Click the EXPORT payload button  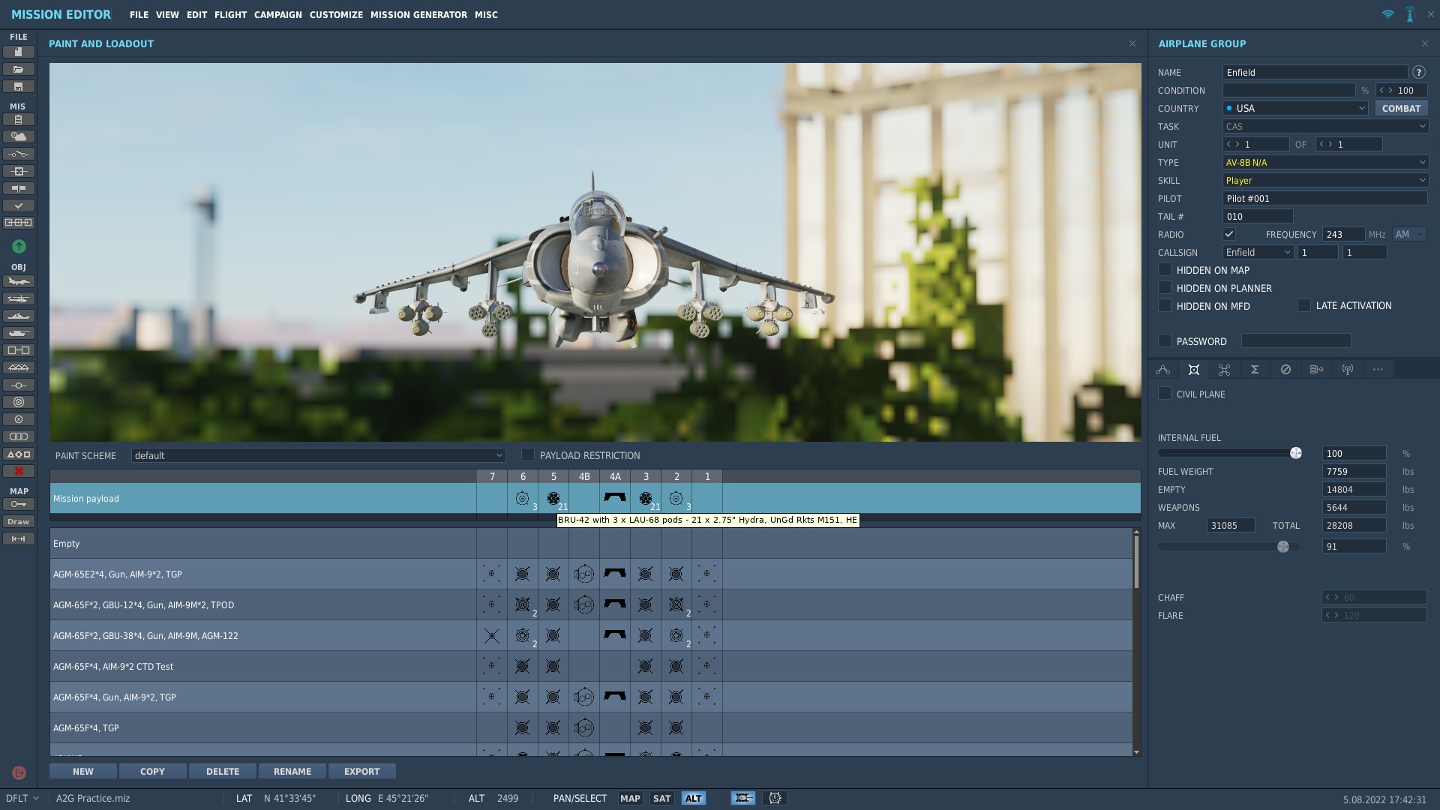click(x=362, y=771)
